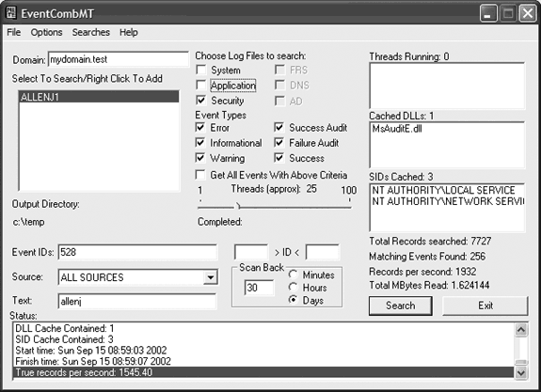The height and width of the screenshot is (392, 541).
Task: Uncheck the Security log checkbox
Action: pyautogui.click(x=200, y=101)
